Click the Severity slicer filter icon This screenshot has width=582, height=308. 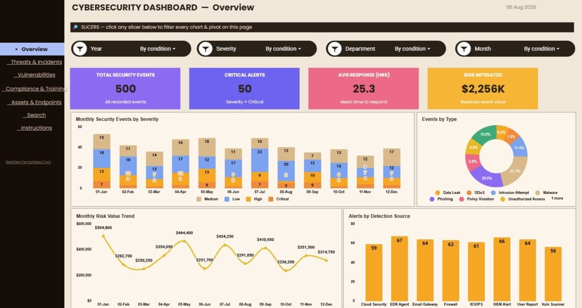pyautogui.click(x=206, y=48)
